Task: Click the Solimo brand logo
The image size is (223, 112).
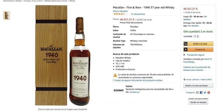Action: tap(118, 90)
